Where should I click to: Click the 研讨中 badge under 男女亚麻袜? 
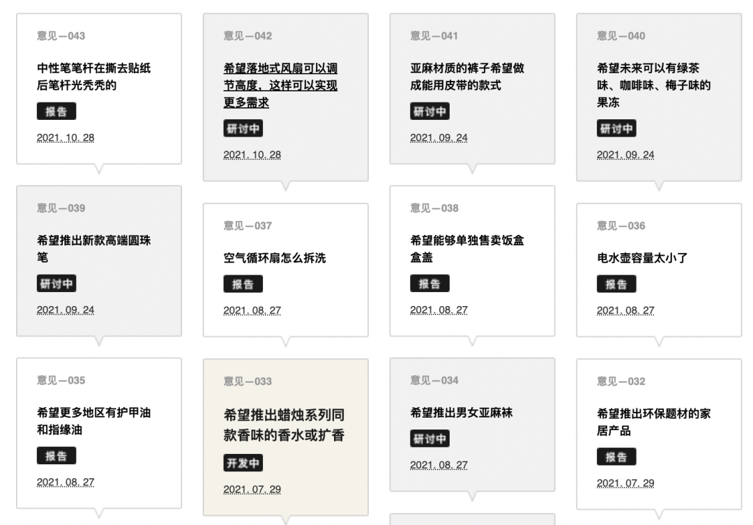click(429, 439)
